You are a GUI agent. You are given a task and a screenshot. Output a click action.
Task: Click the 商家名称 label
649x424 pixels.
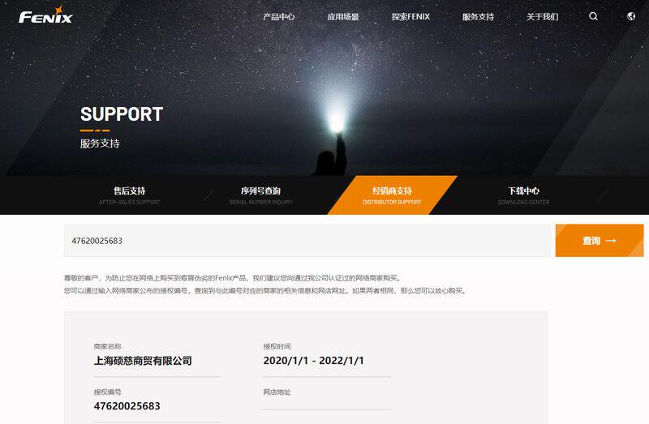click(108, 347)
